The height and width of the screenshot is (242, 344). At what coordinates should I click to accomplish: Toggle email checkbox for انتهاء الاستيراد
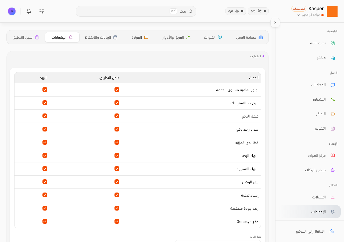(45, 169)
